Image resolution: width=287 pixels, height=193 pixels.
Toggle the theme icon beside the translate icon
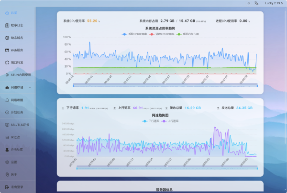click(x=248, y=3)
